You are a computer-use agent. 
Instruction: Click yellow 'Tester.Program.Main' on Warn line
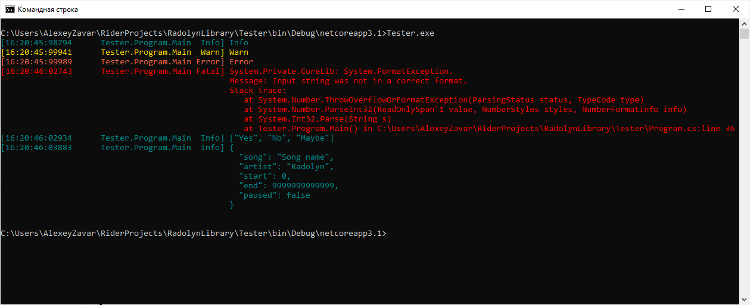pyautogui.click(x=146, y=52)
